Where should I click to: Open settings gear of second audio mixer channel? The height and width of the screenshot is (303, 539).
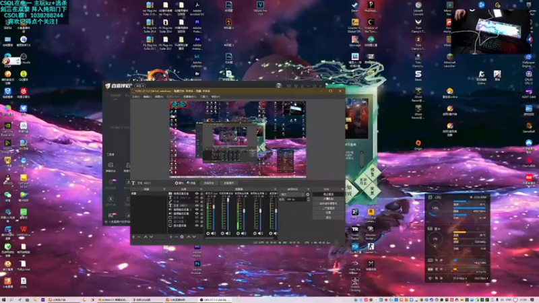[222, 233]
